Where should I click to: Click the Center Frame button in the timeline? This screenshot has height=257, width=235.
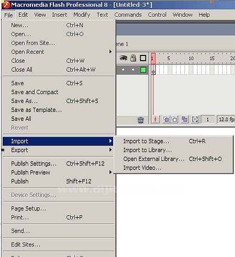(x=155, y=119)
